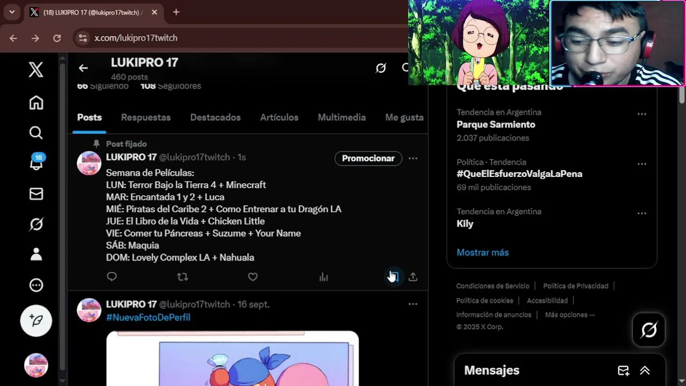This screenshot has height=386, width=686.
Task: Open the Parque Sarmiento trend
Action: [496, 124]
